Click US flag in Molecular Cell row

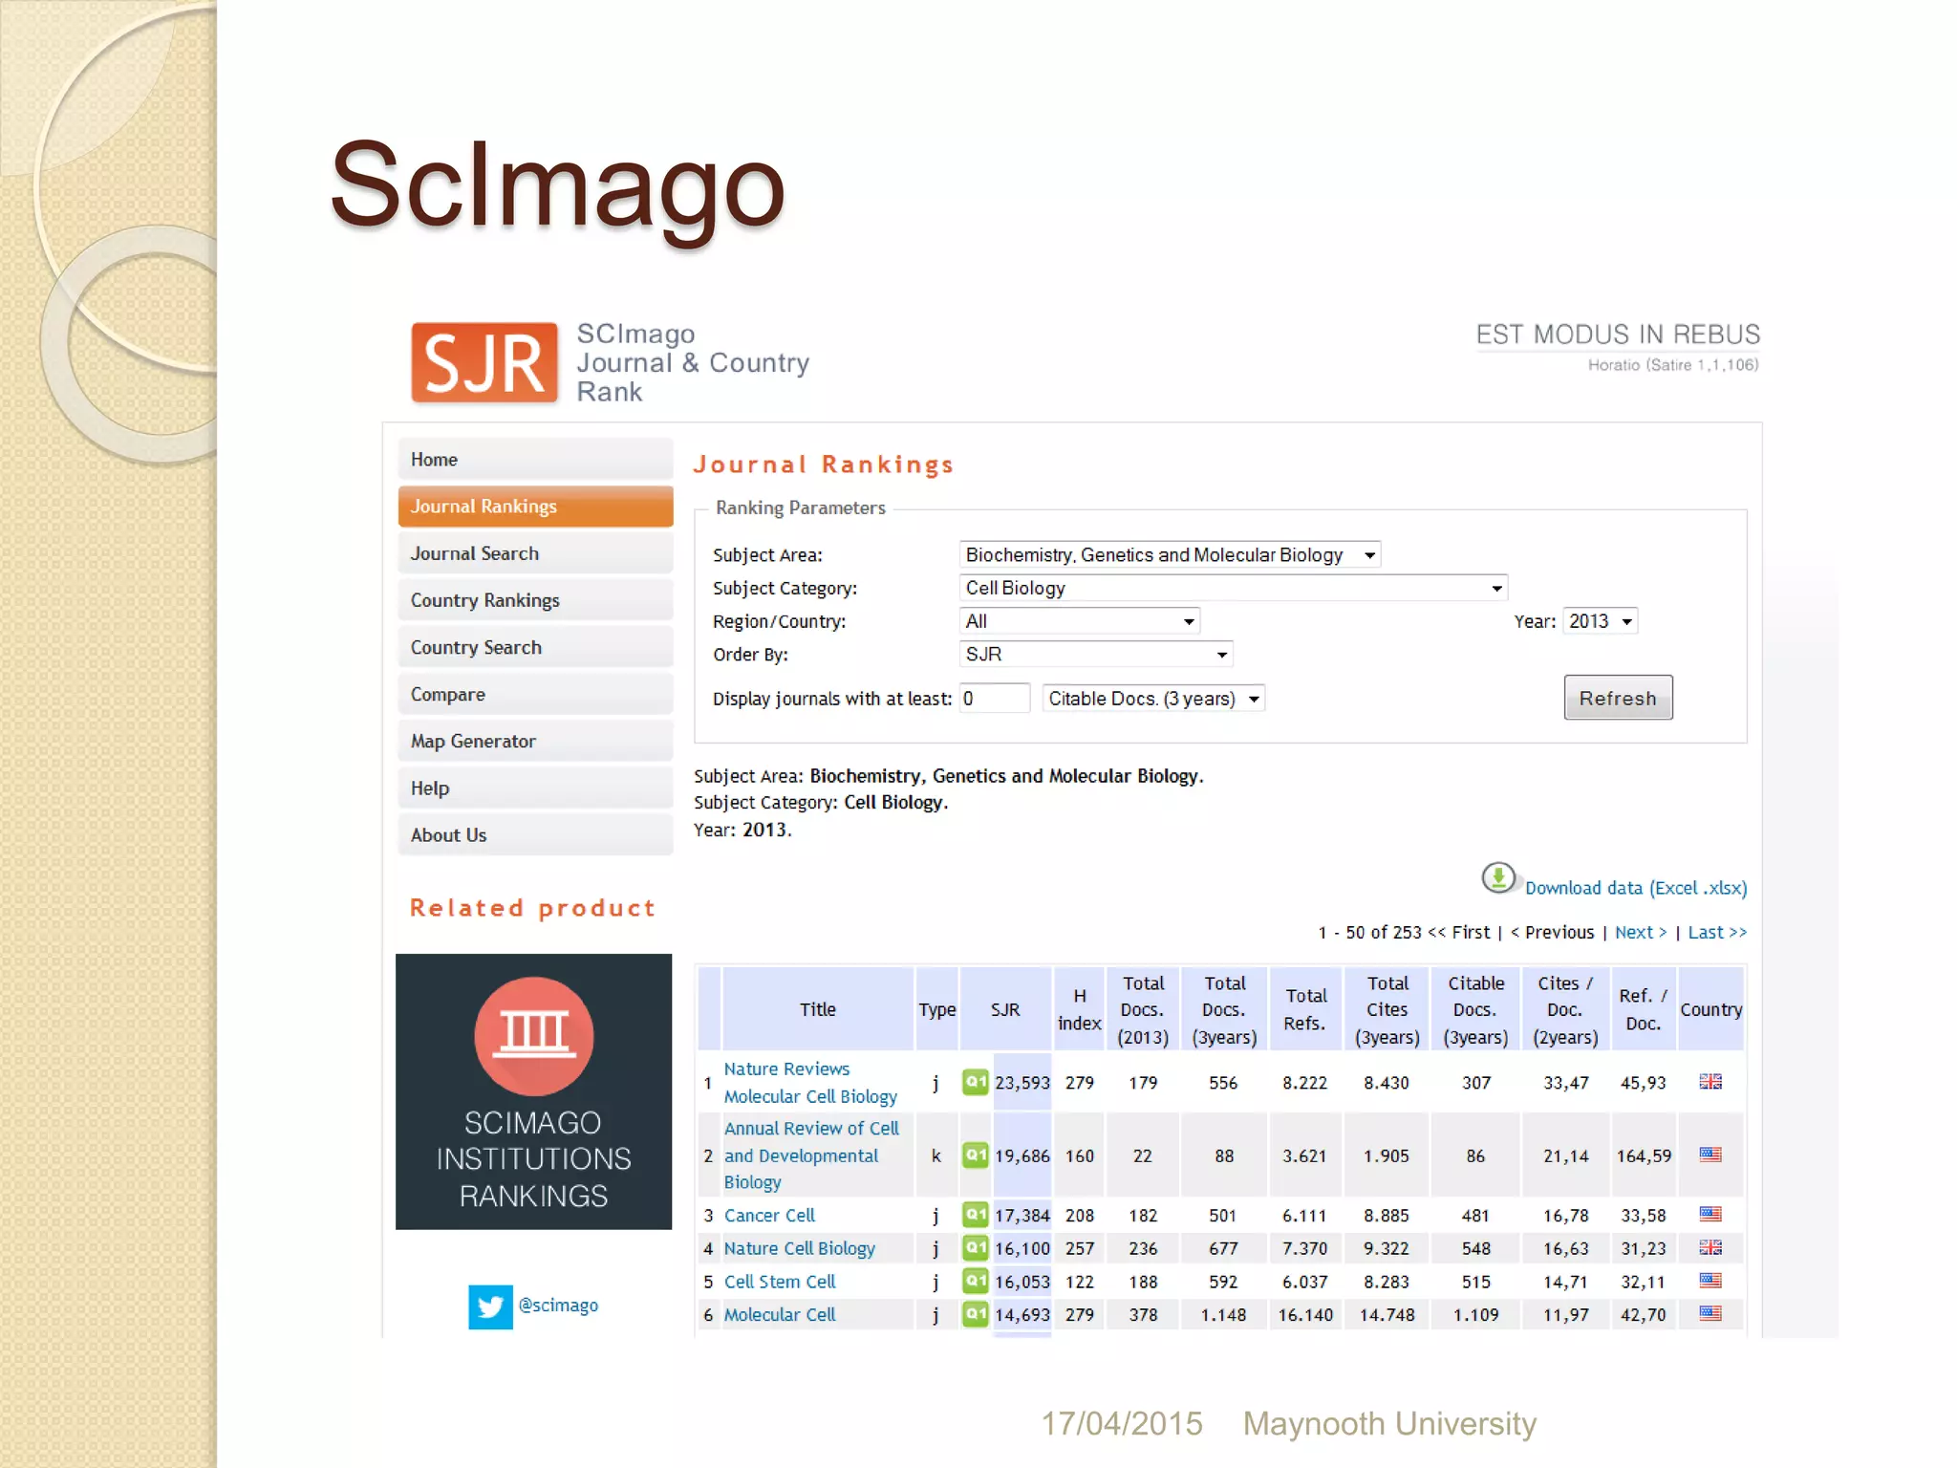pyautogui.click(x=1710, y=1313)
